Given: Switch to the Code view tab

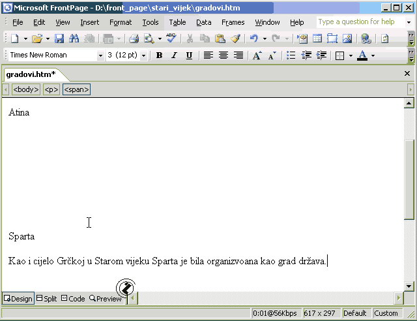Looking at the screenshot, I should 73,299.
